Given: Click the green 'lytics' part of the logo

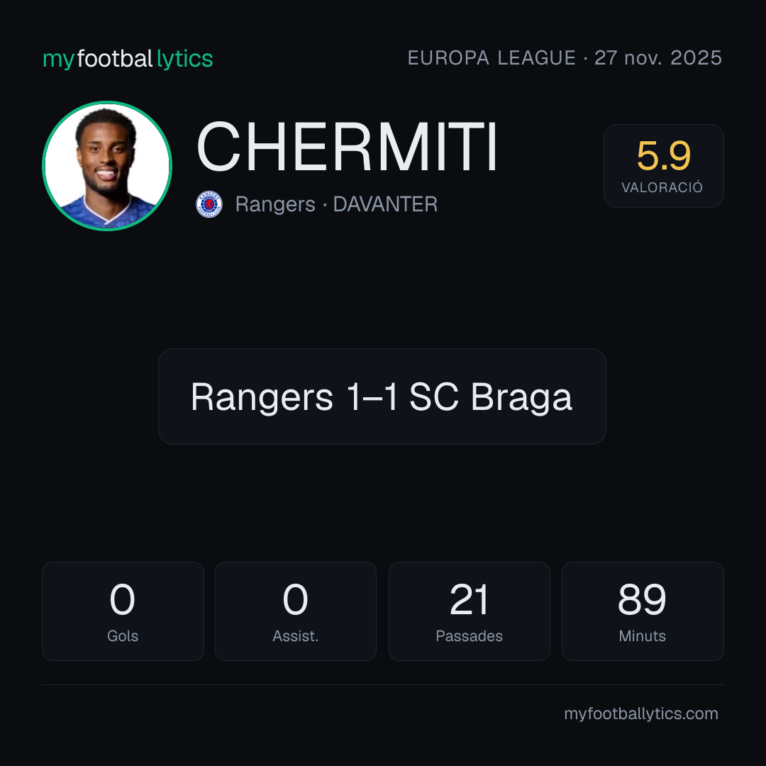Looking at the screenshot, I should [x=184, y=60].
